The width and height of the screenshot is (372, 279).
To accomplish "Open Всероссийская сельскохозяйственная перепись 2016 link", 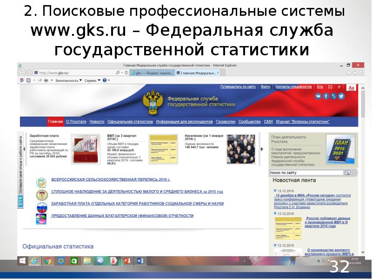I will 111,179.
